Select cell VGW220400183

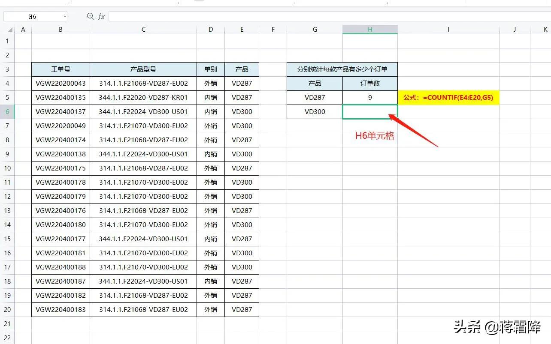coord(61,310)
